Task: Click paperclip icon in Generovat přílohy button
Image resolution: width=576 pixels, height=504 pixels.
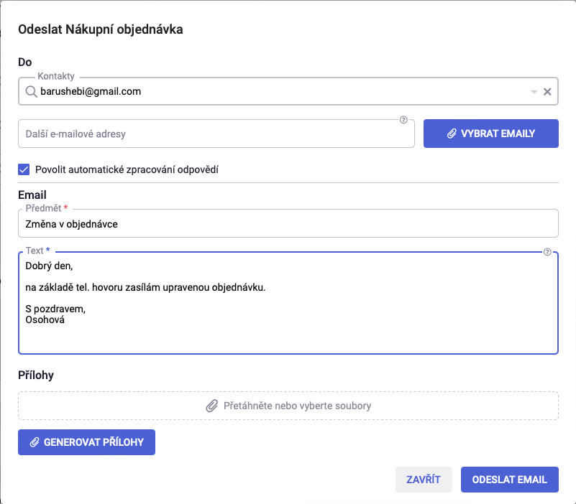Action: pyautogui.click(x=35, y=442)
